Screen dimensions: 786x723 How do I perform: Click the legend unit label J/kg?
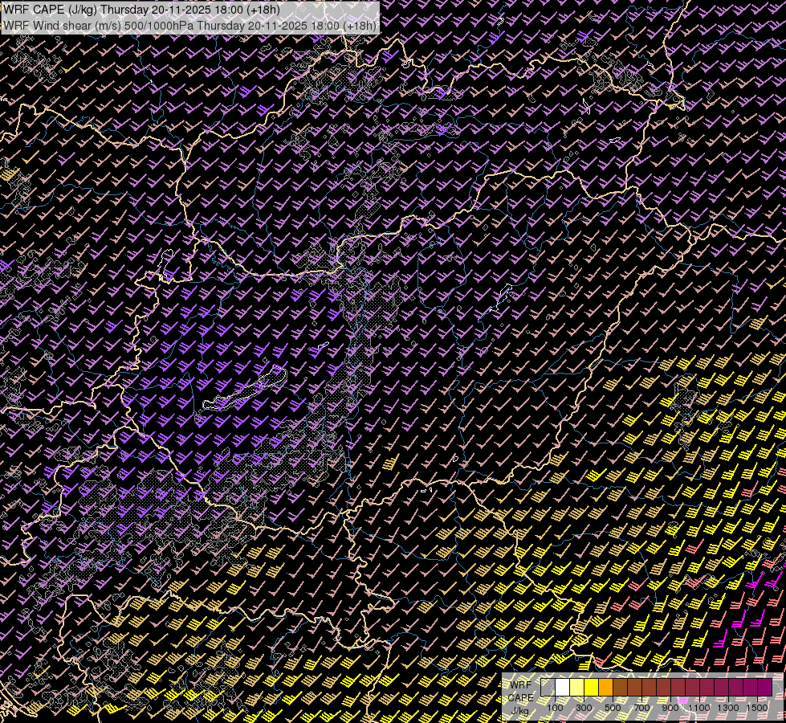click(x=520, y=711)
